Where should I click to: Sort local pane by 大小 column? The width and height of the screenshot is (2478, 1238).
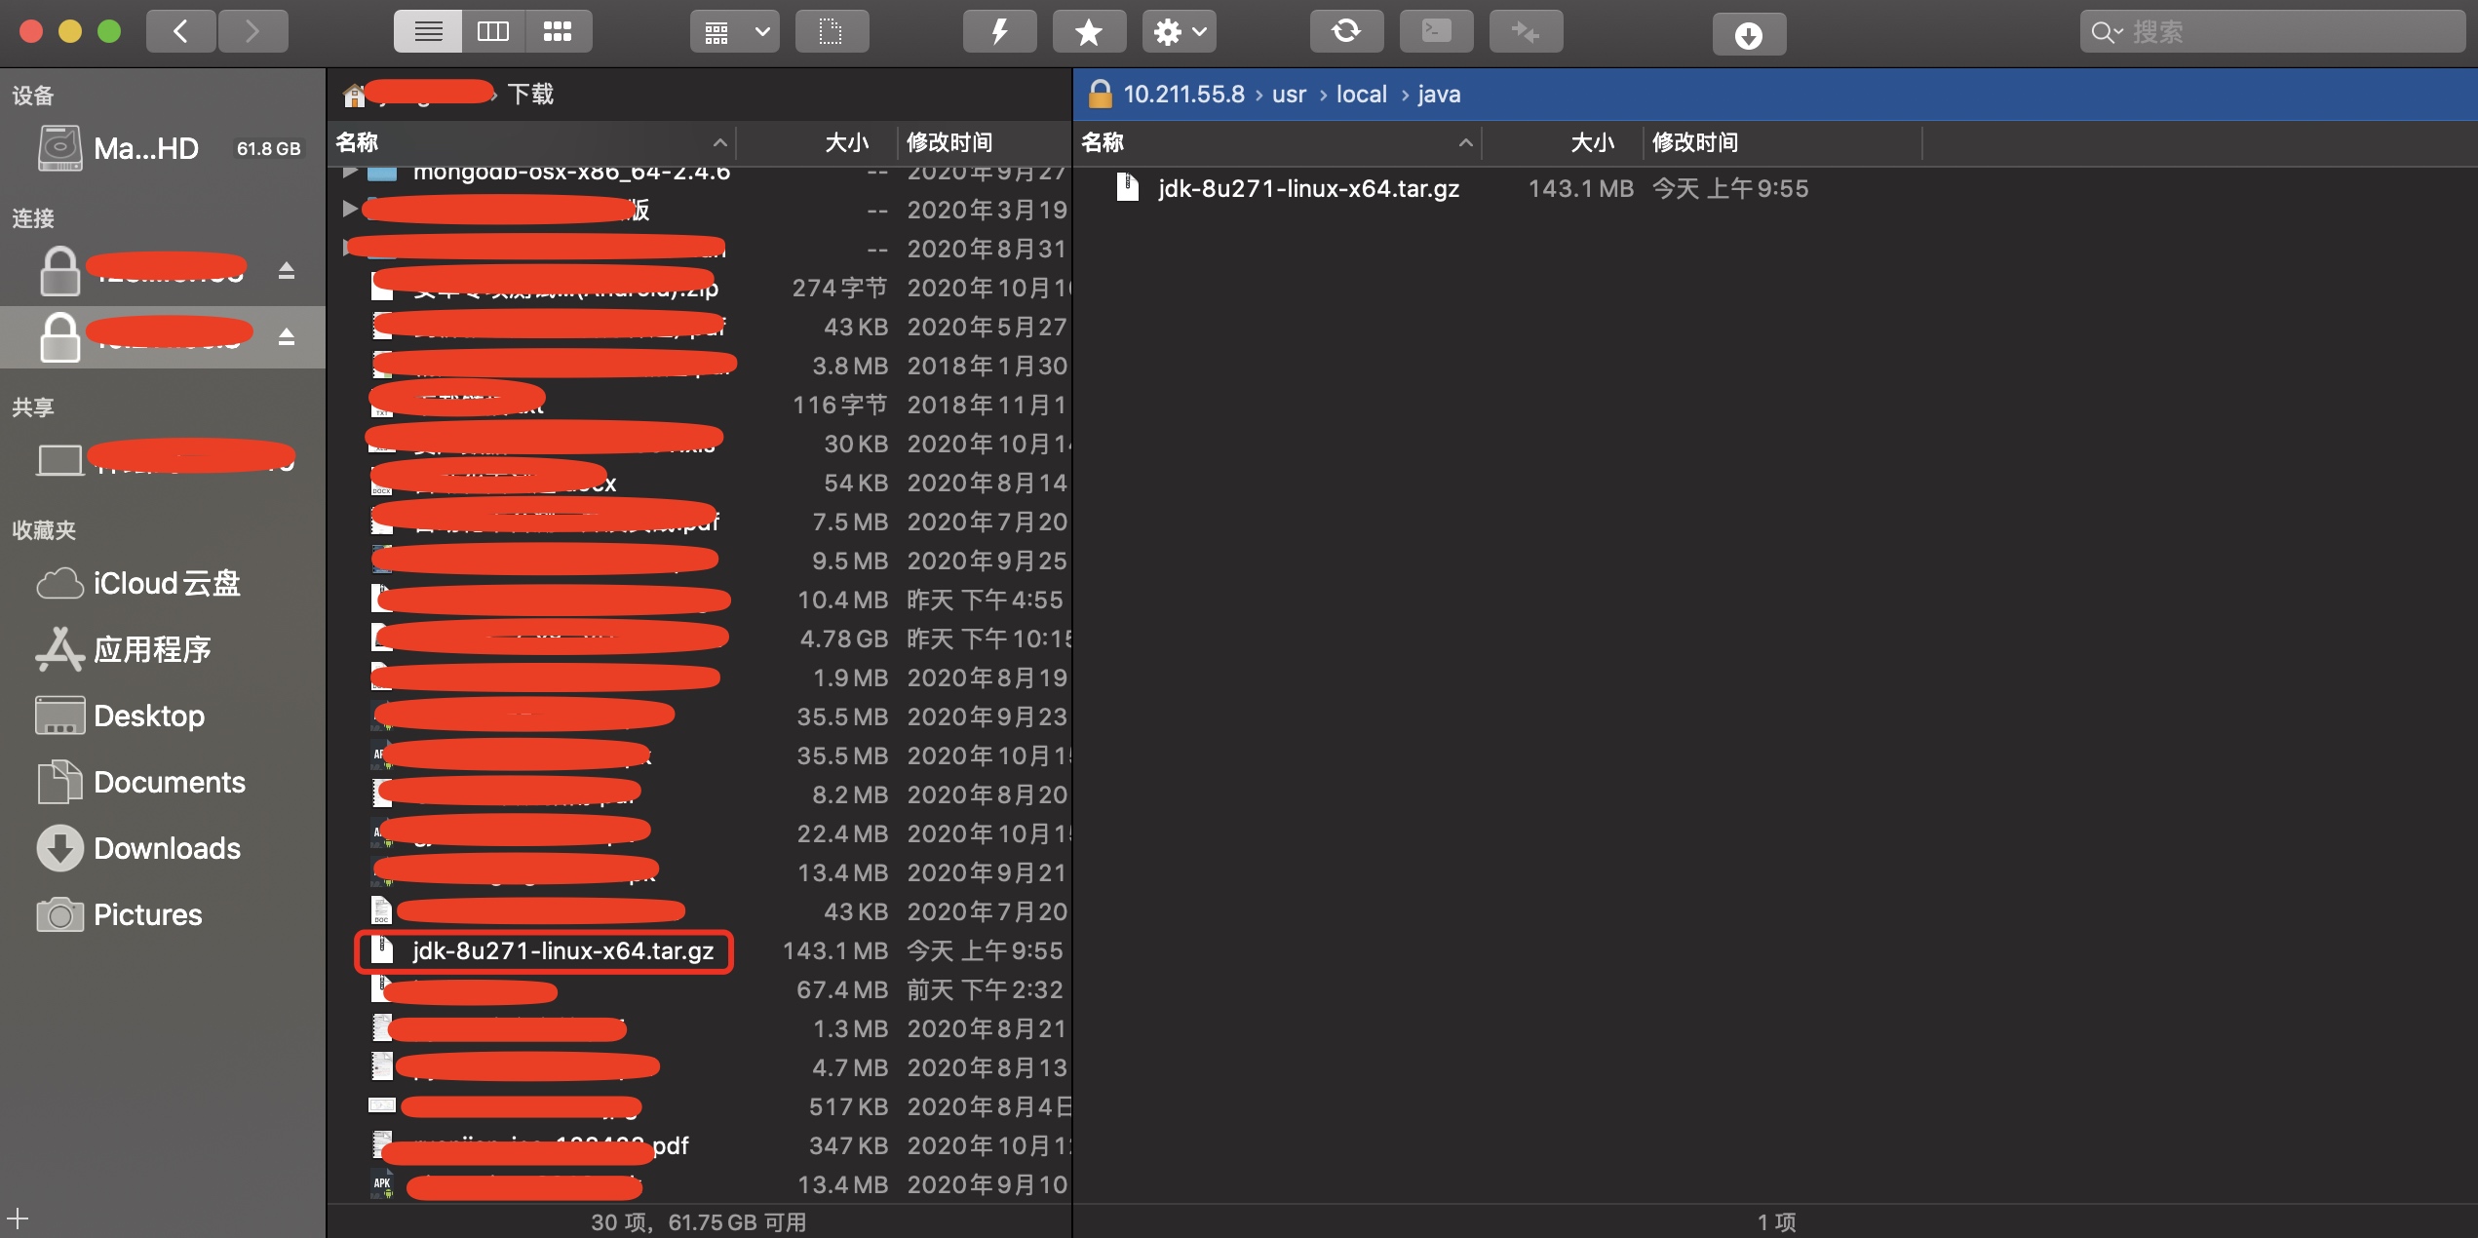(x=846, y=142)
